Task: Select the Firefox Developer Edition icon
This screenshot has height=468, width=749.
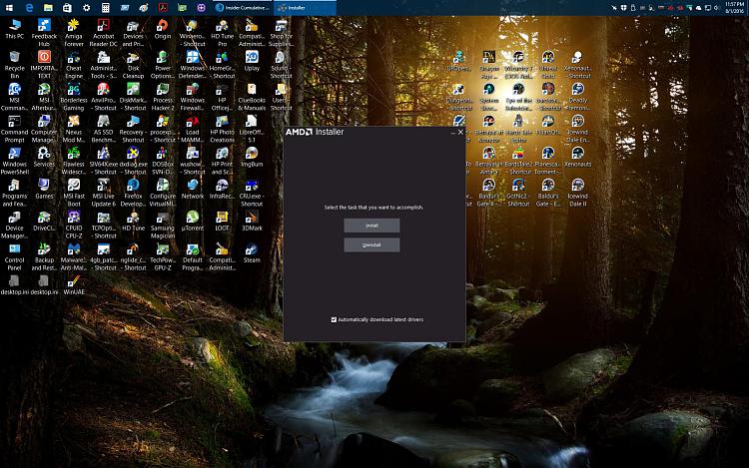Action: coord(133,193)
